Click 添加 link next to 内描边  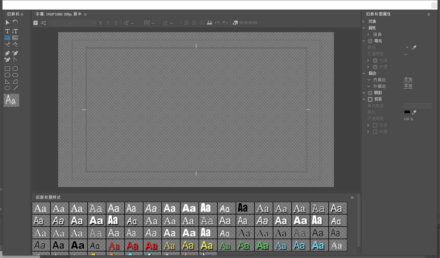408,79
